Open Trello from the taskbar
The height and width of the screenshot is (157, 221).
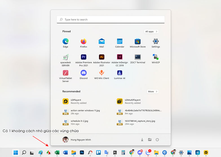point(98,152)
